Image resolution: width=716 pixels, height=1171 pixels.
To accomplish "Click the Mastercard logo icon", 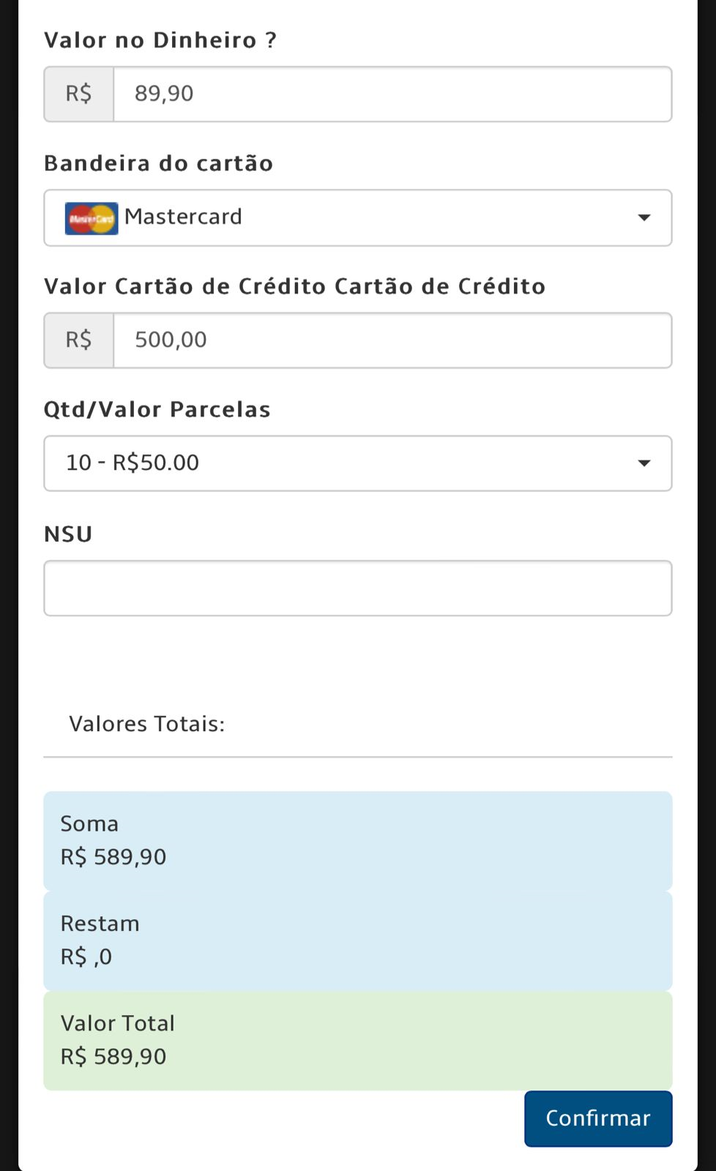I will tap(92, 218).
